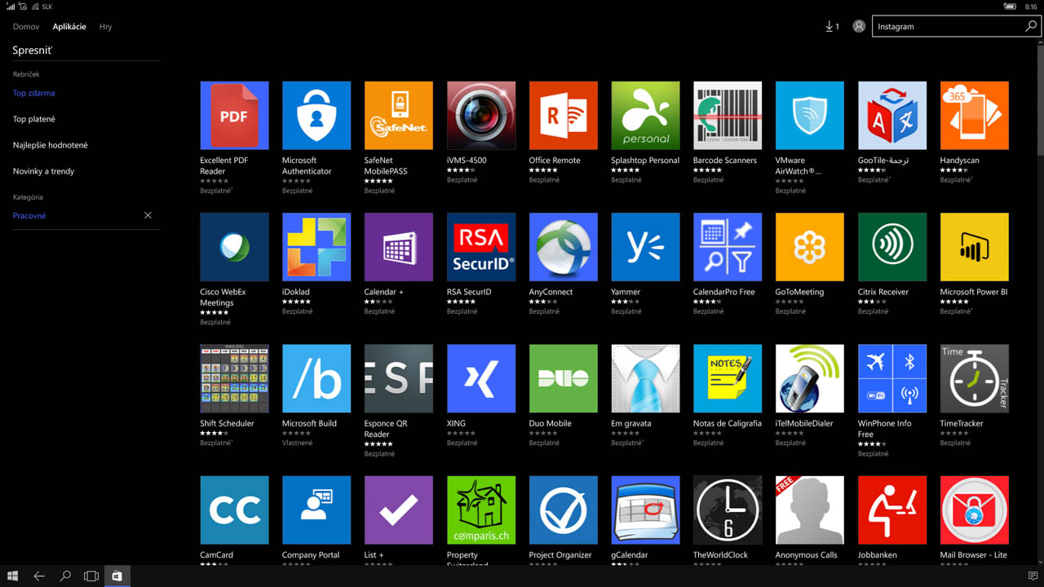Open CalendarPro Free app tile

tap(728, 247)
